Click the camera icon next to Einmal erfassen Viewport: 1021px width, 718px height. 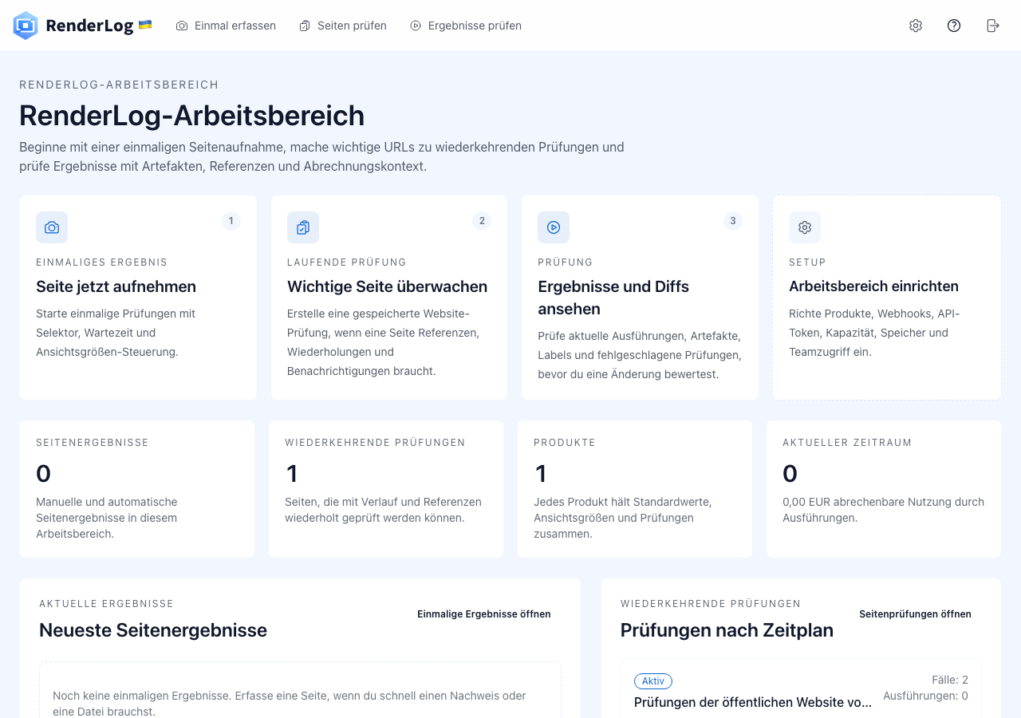coord(182,26)
